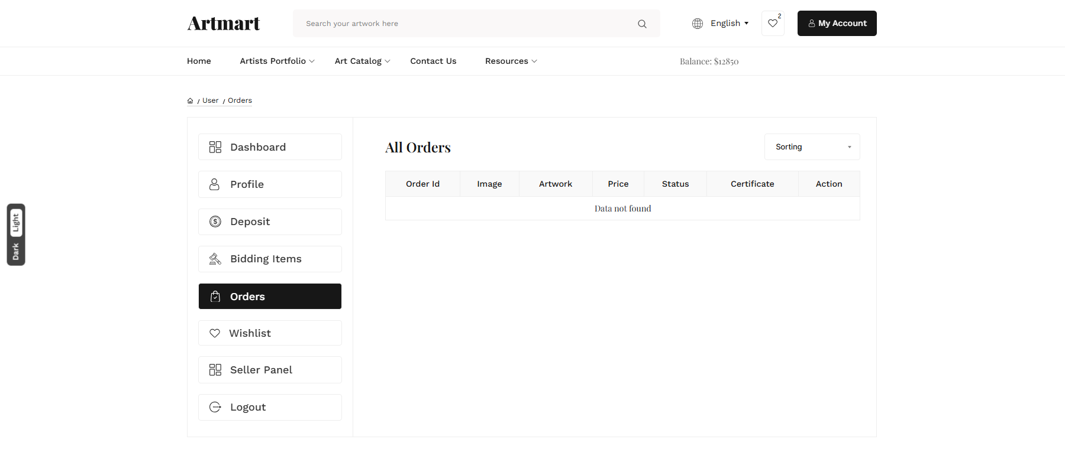
Task: Expand Artists Portfolio menu
Action: pos(277,61)
